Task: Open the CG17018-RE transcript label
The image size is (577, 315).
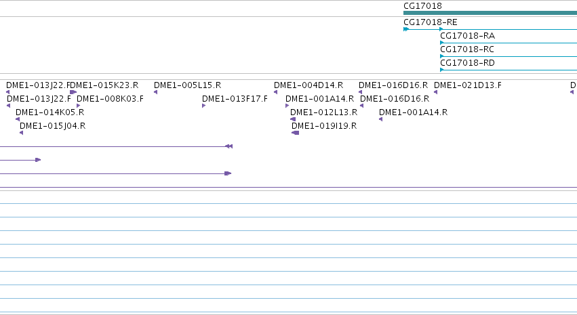Action: coord(430,22)
